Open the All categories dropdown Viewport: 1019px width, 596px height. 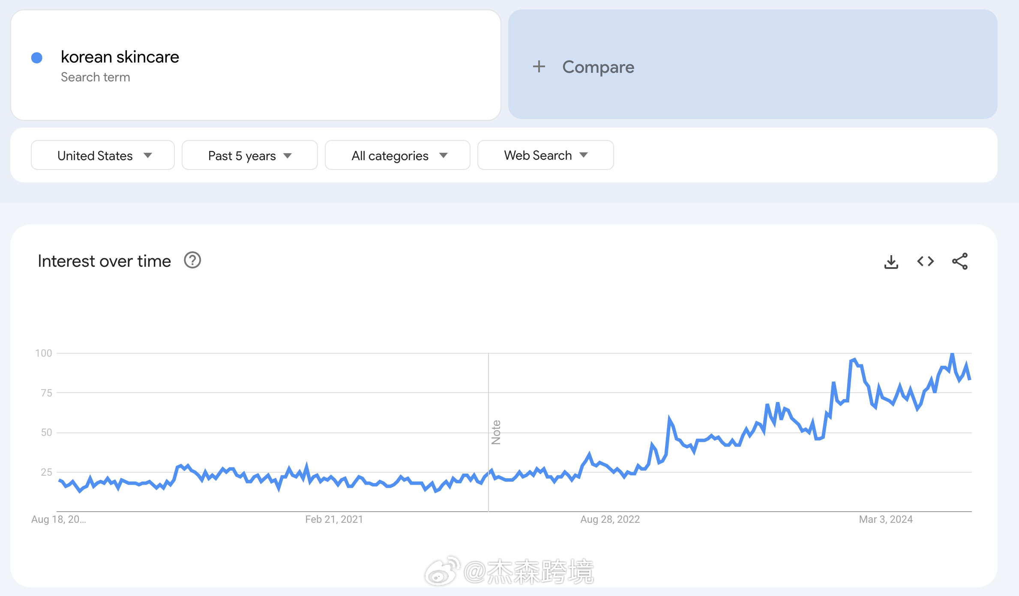[x=397, y=155]
